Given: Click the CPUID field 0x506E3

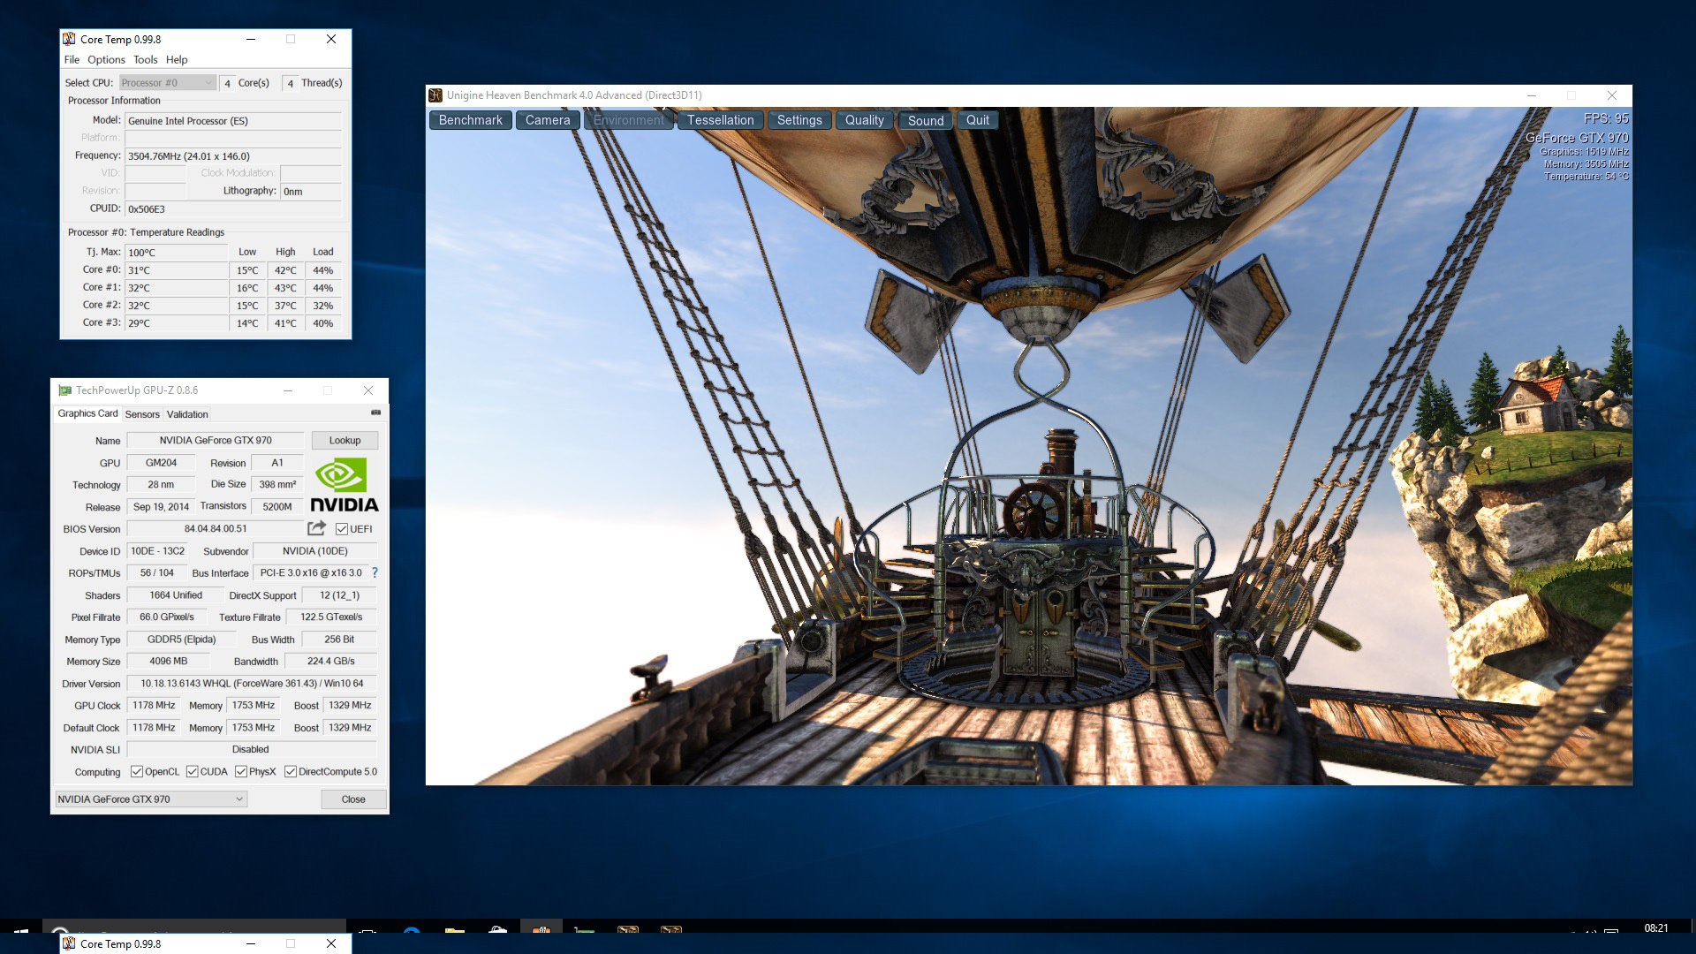Looking at the screenshot, I should click(233, 209).
